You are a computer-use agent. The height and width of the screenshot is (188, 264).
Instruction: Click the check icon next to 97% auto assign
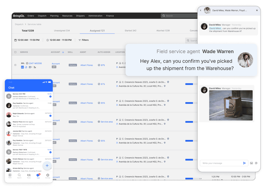99,65
